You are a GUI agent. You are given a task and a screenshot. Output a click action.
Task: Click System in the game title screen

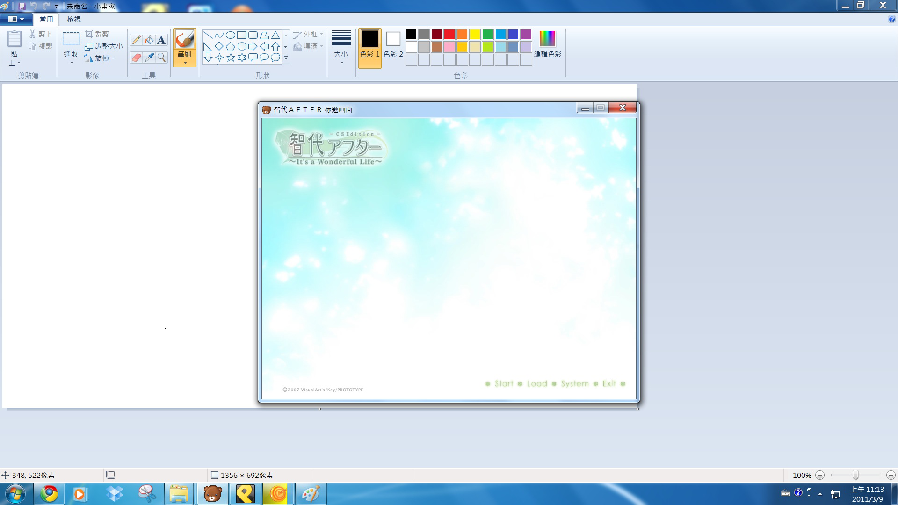[x=575, y=384]
